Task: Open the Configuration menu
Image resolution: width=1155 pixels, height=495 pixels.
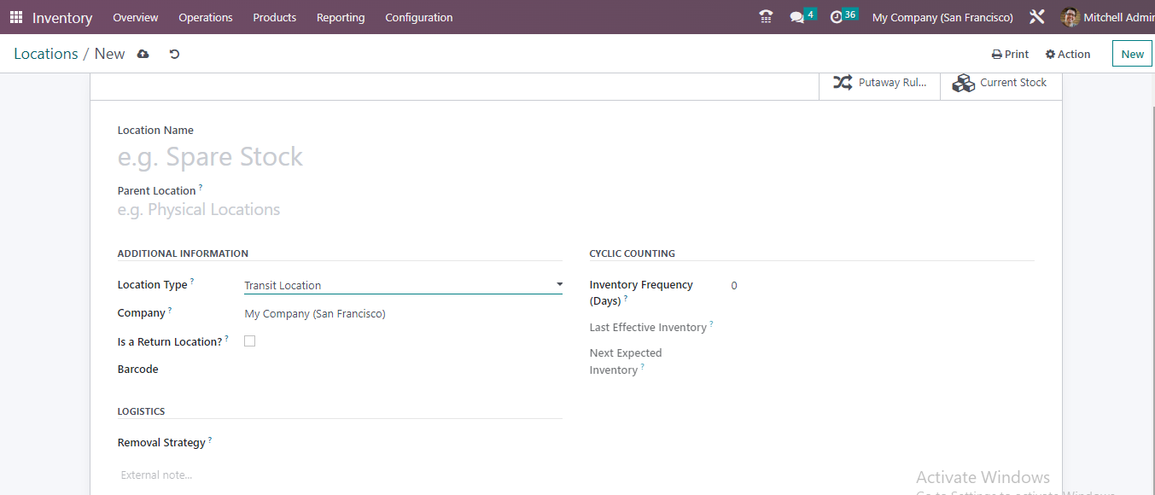Action: (x=418, y=17)
